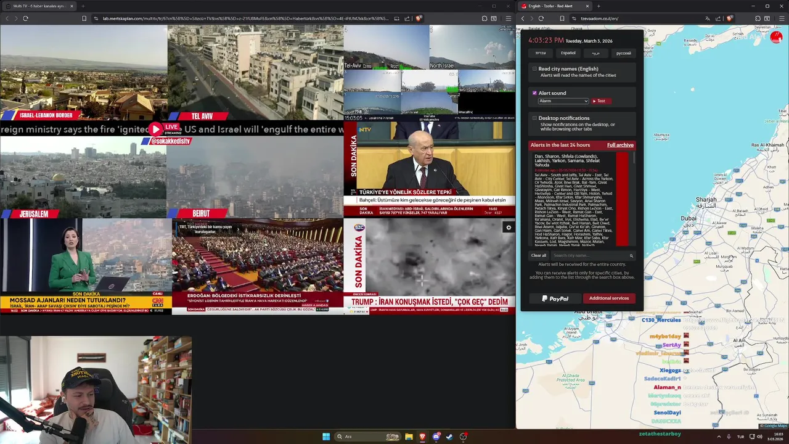Screen dimensions: 789x444
Task: Open the taskbar clock and date
Action: tap(775, 437)
